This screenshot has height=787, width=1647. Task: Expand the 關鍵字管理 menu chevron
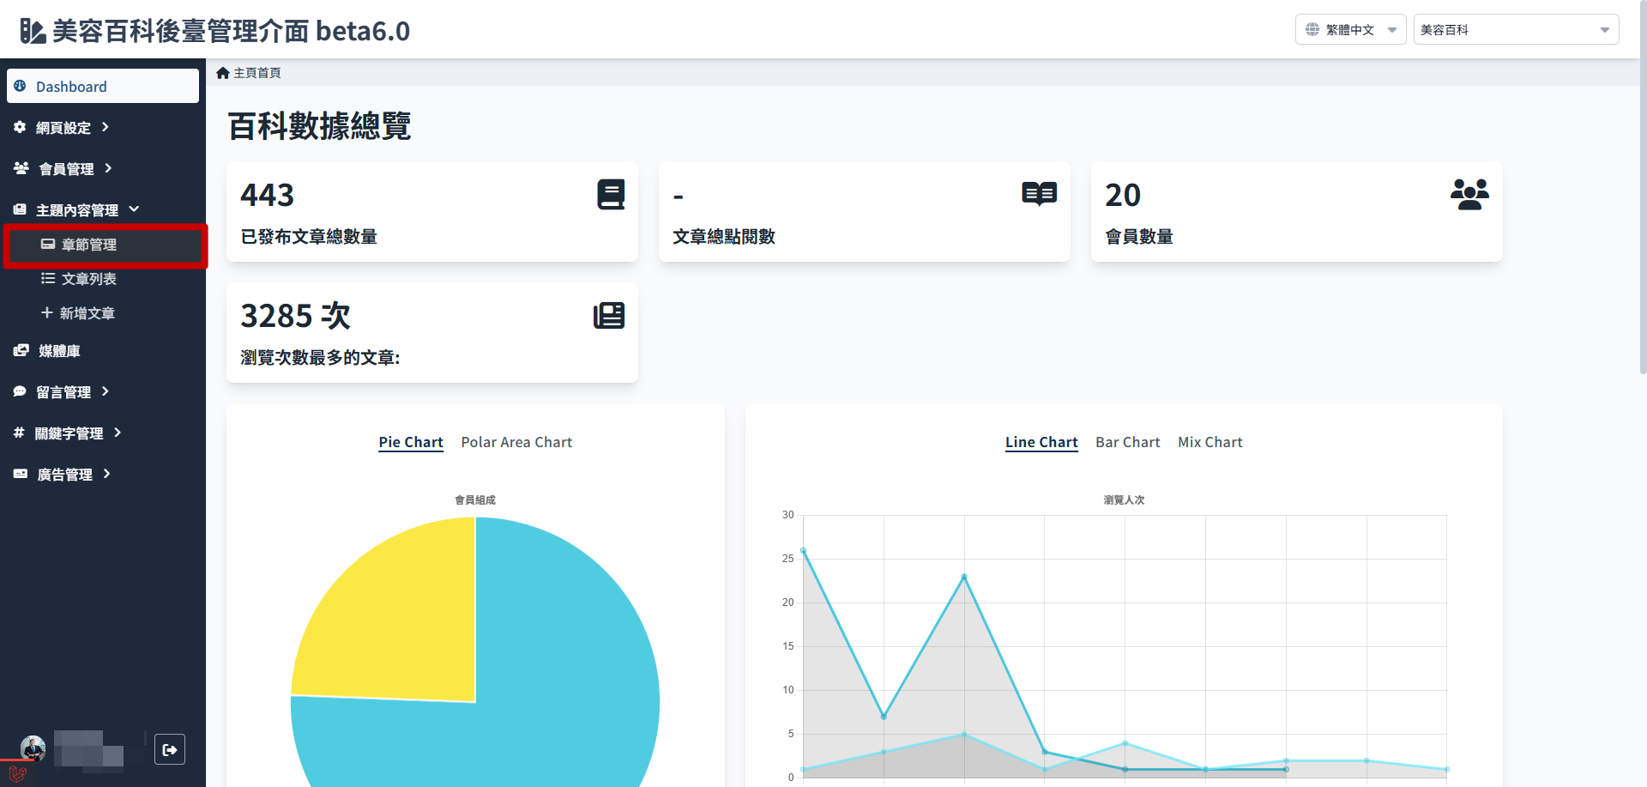(x=118, y=433)
